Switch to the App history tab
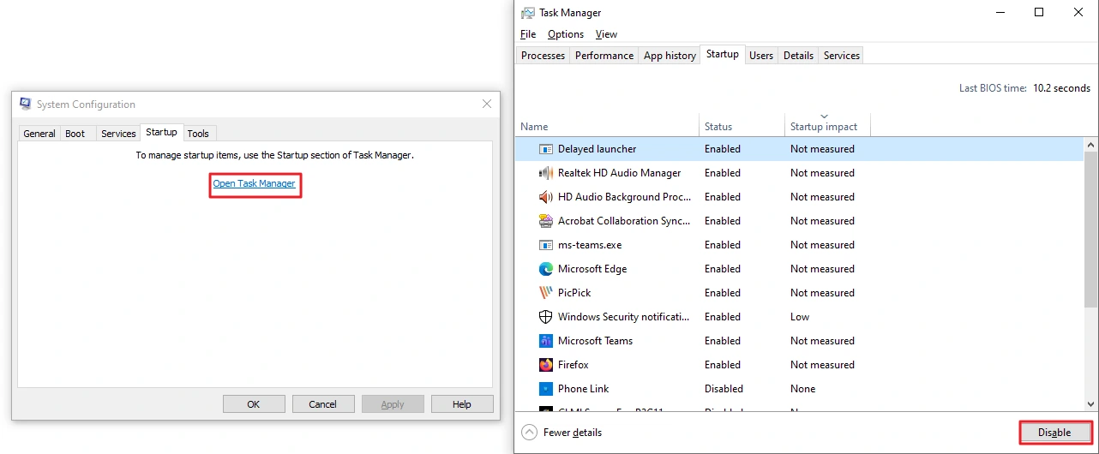Viewport: 1099px width, 454px height. click(670, 56)
